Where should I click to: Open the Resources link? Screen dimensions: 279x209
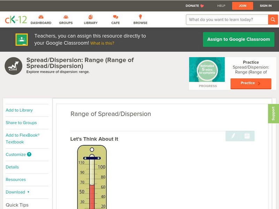click(16, 179)
